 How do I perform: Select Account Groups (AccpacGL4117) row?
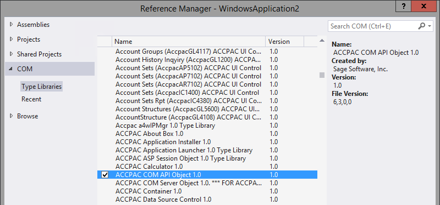[207, 52]
